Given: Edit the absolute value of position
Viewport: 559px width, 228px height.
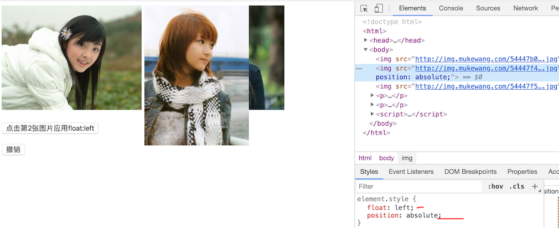Looking at the screenshot, I should [x=422, y=215].
